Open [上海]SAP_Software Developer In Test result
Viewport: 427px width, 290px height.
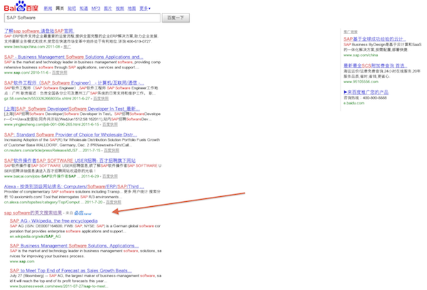coord(72,109)
